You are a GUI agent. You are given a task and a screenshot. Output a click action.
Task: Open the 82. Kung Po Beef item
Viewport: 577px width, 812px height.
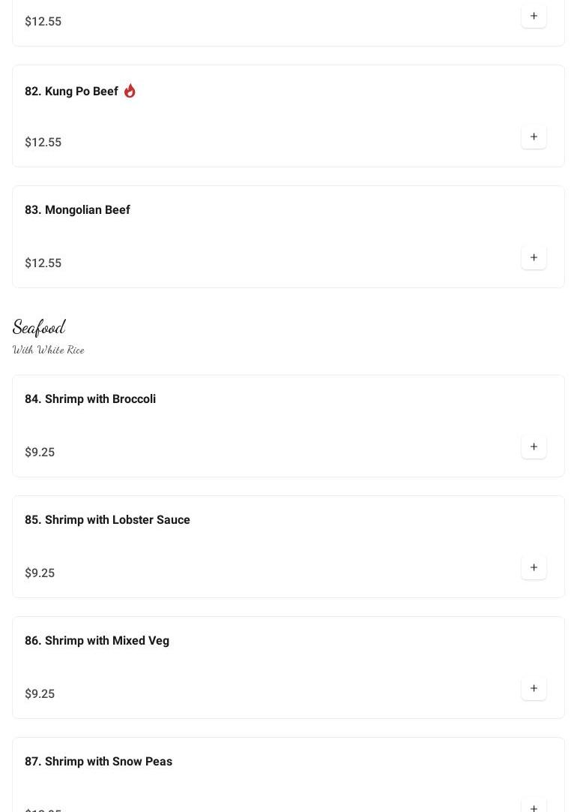[71, 92]
